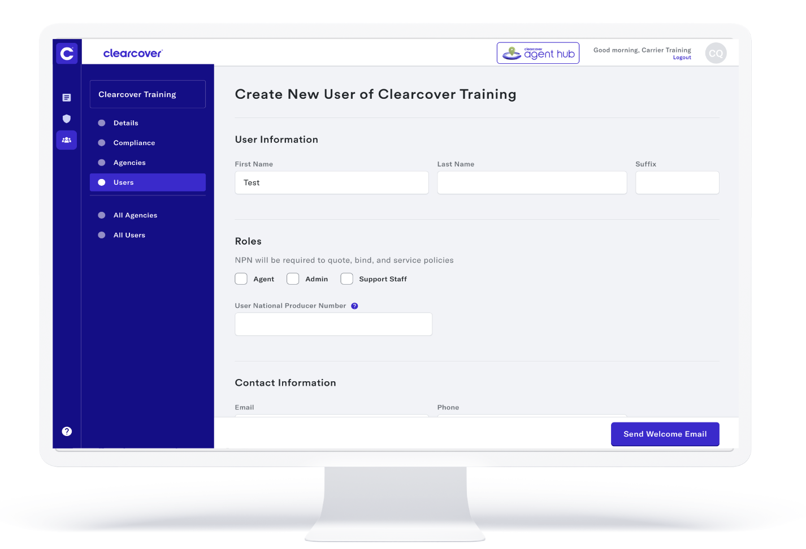
Task: Open the Details section
Action: [x=125, y=123]
